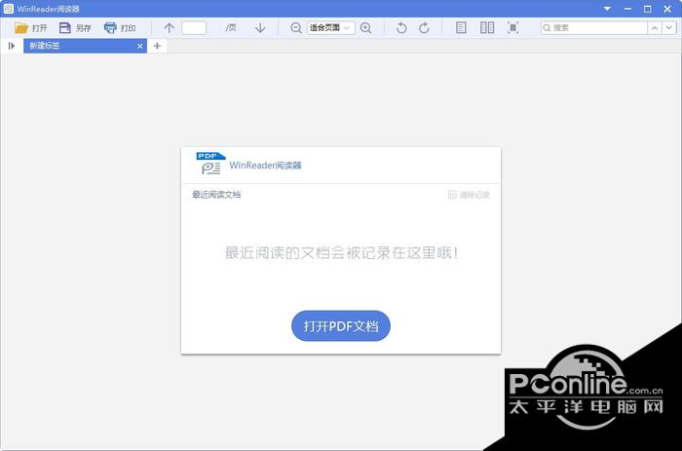
Task: Switch to single page view
Action: tap(461, 28)
